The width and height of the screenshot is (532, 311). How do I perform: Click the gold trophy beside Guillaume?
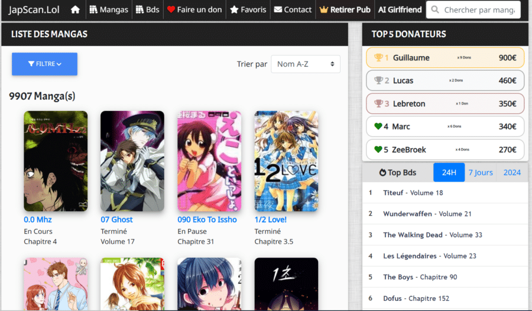[378, 58]
